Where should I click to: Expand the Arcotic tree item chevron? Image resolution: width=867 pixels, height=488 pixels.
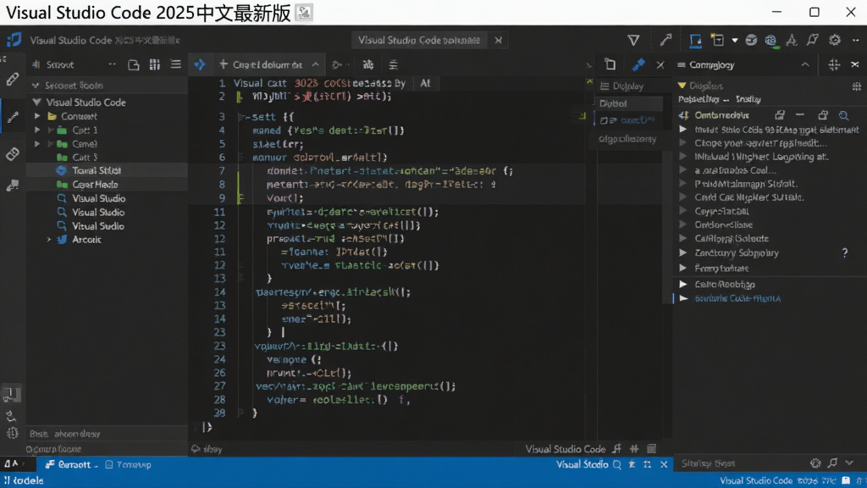point(48,240)
